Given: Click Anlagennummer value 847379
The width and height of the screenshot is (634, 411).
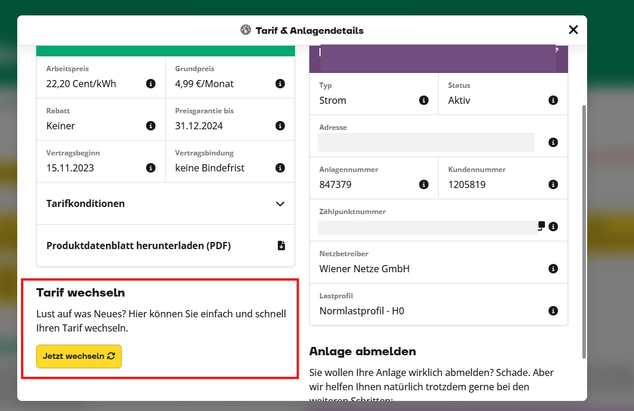Looking at the screenshot, I should tap(335, 184).
